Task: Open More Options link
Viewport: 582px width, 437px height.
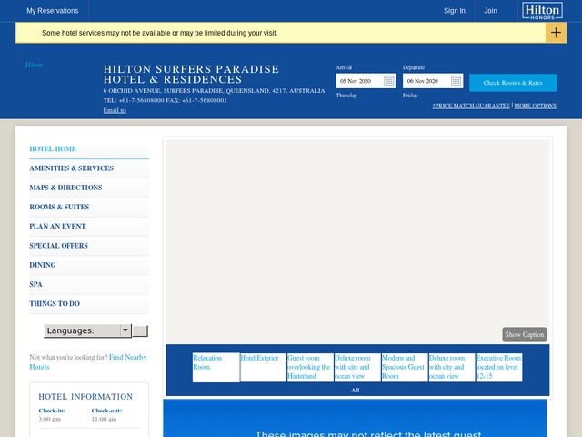Action: (536, 106)
